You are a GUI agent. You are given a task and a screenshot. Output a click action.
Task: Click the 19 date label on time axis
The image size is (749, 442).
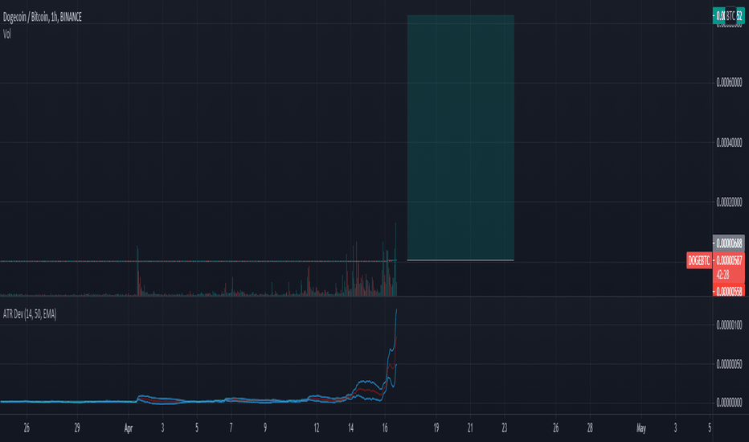tap(436, 428)
